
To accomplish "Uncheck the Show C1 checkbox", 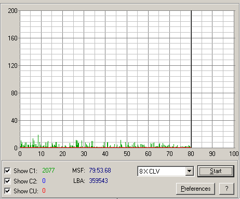I will [x=7, y=170].
